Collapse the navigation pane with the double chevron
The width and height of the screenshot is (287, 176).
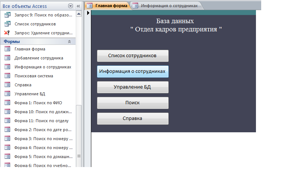(78, 6)
